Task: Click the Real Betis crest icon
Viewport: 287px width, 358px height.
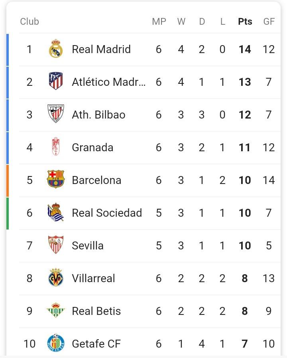Action: (56, 310)
